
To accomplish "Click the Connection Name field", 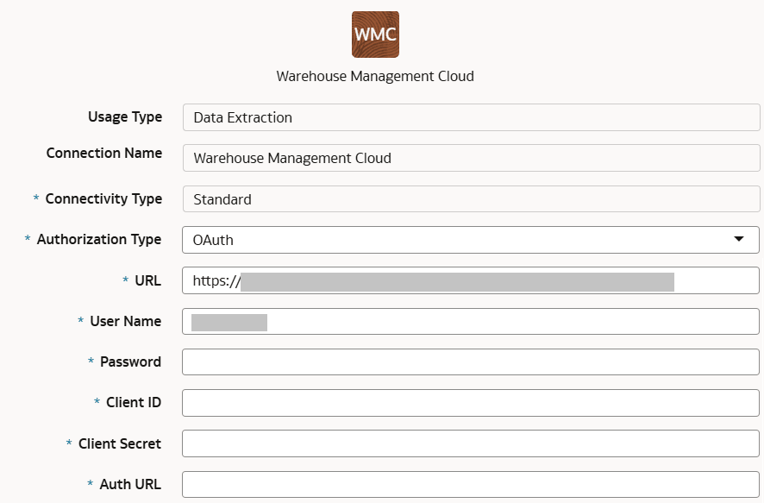I will [471, 158].
